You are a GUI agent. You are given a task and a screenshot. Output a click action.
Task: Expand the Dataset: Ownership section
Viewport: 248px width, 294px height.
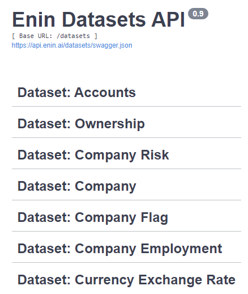[126, 124]
